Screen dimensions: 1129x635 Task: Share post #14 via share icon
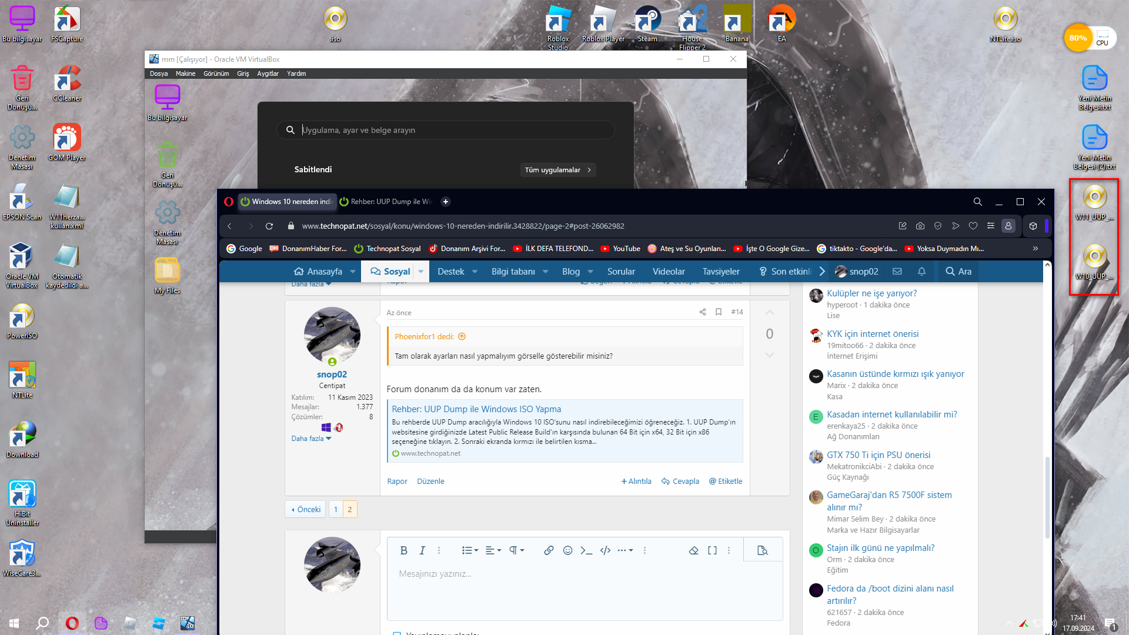pyautogui.click(x=702, y=312)
